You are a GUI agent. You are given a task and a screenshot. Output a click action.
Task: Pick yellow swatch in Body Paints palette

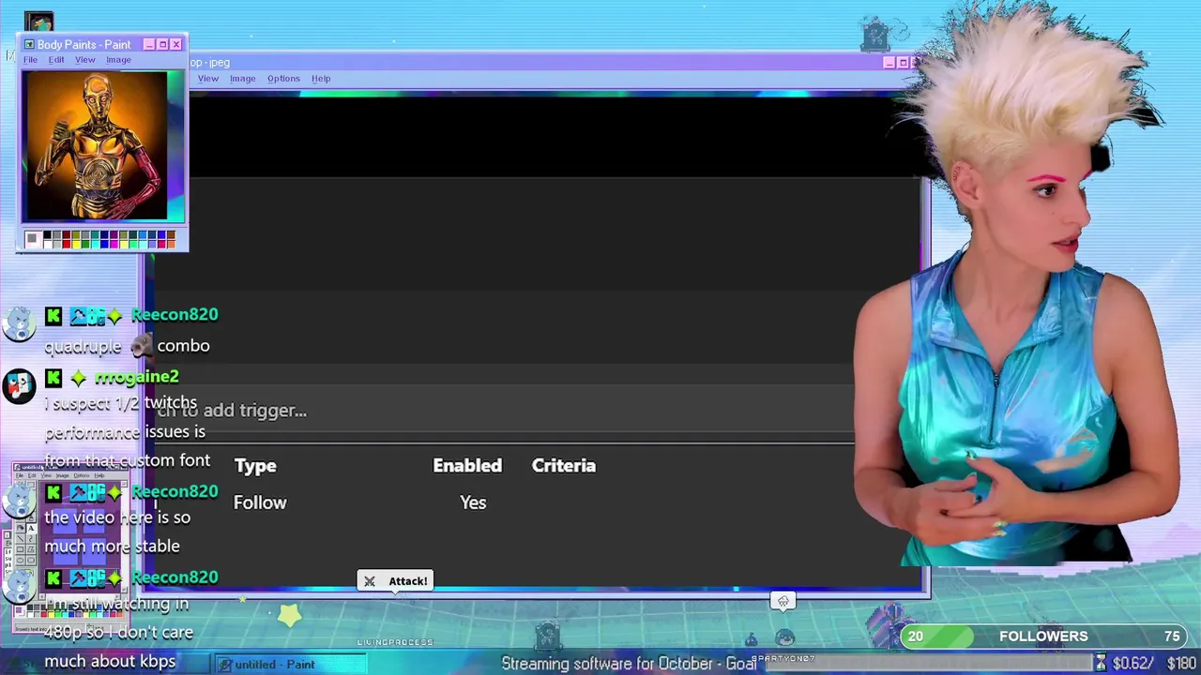click(x=76, y=244)
